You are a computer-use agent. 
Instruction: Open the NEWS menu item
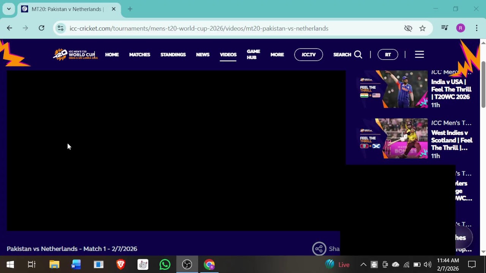pos(203,55)
